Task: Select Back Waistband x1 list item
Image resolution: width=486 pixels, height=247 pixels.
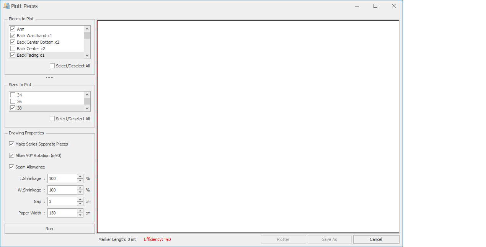Action: (34, 36)
